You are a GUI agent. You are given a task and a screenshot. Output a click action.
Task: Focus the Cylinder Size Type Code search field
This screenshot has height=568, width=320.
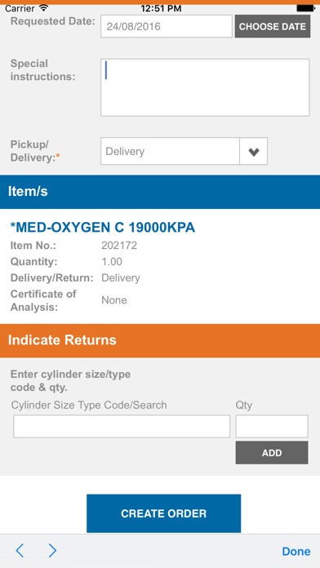122,426
